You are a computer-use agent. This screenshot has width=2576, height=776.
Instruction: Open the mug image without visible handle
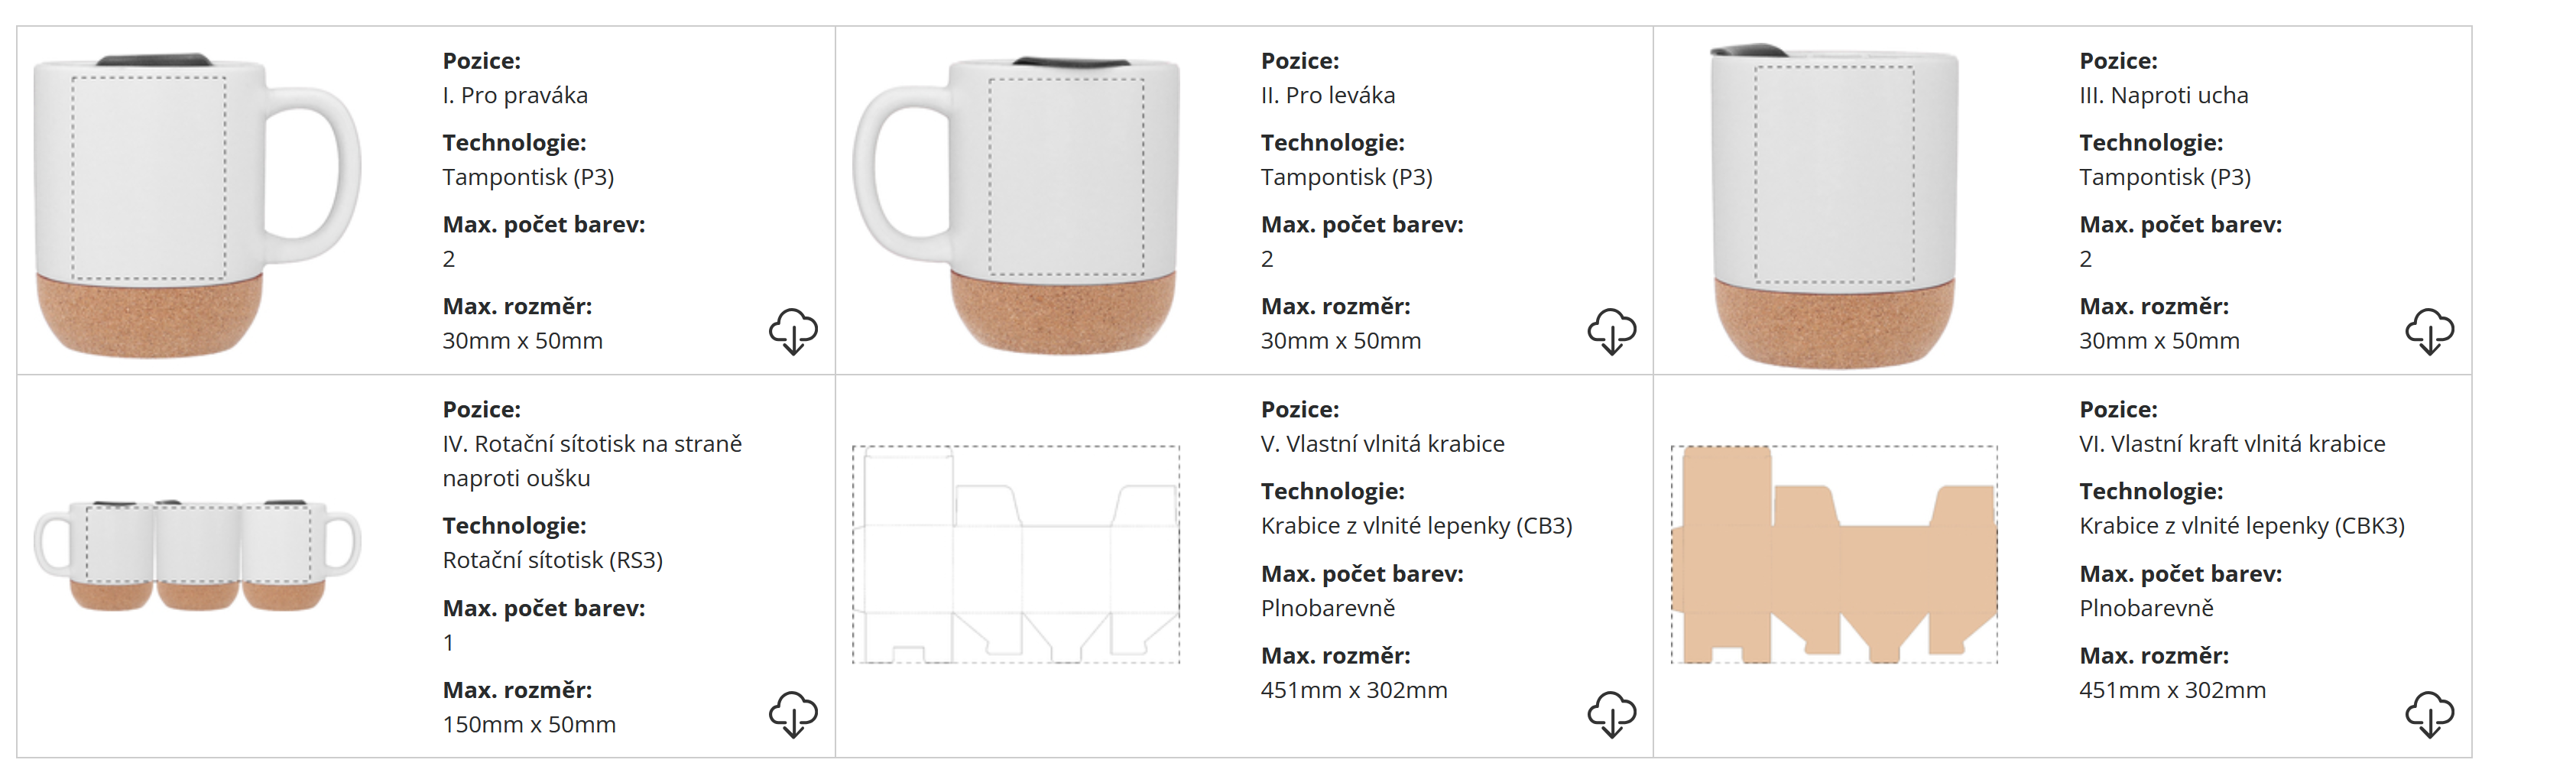1834,205
